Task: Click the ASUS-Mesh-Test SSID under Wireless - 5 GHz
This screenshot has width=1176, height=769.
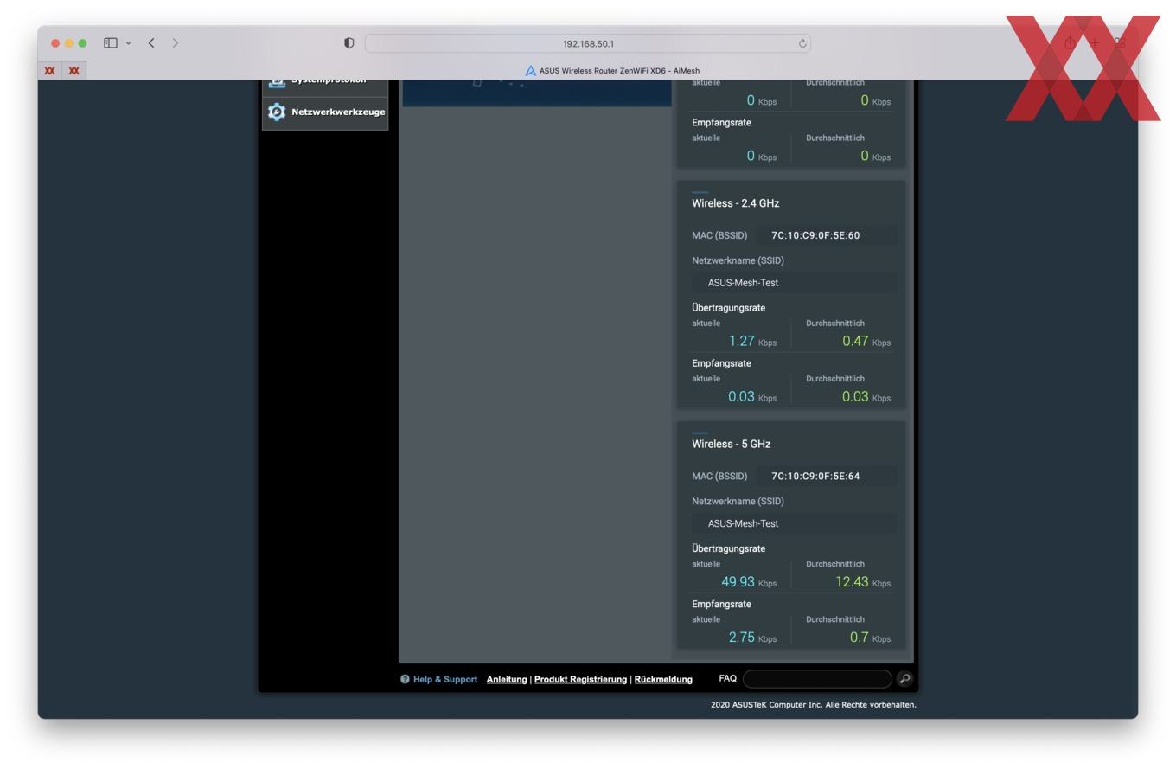Action: click(x=743, y=524)
